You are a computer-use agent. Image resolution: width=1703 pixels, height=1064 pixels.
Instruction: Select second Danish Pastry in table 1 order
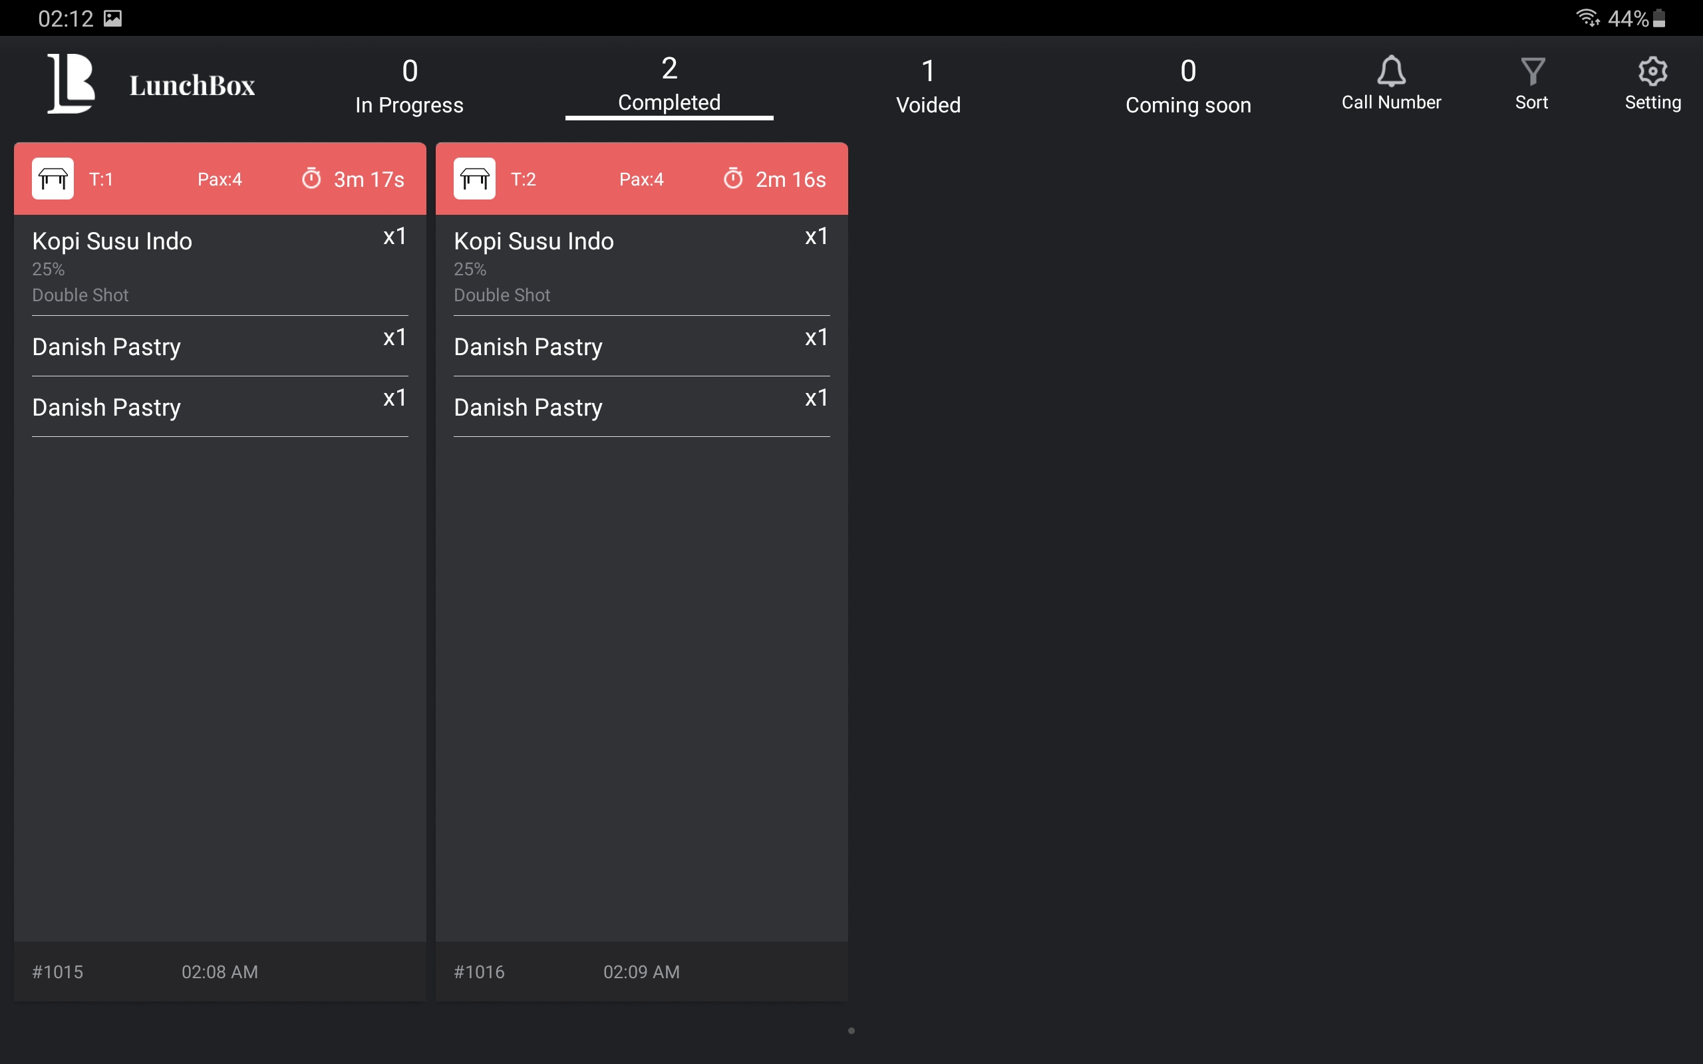[x=106, y=408]
